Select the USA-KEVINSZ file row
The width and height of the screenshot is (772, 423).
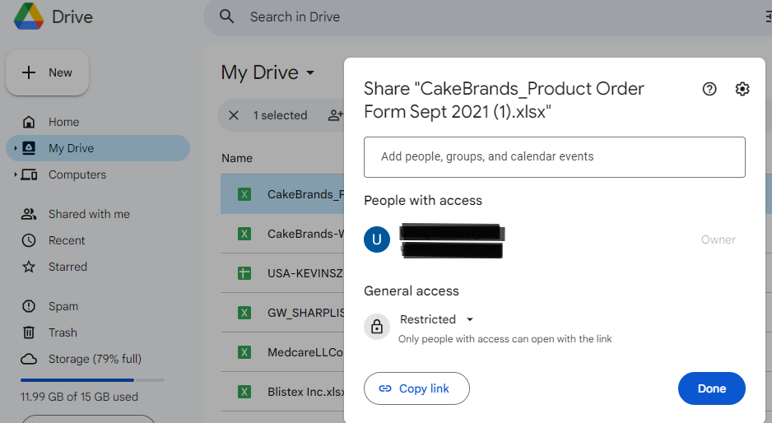tap(282, 272)
